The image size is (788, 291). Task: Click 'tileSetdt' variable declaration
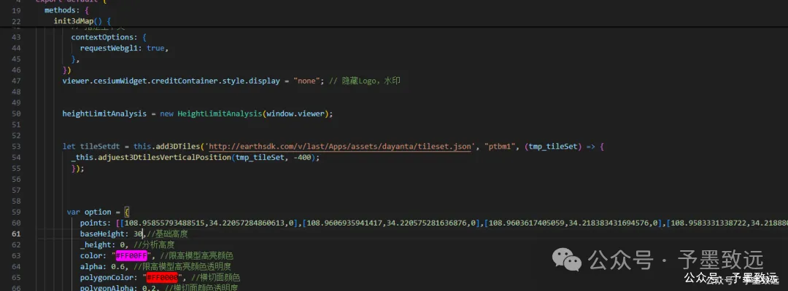(100, 147)
